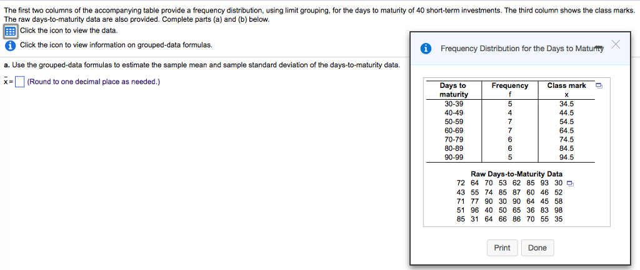Click the Print button
This screenshot has width=640, height=270.
pyautogui.click(x=502, y=248)
